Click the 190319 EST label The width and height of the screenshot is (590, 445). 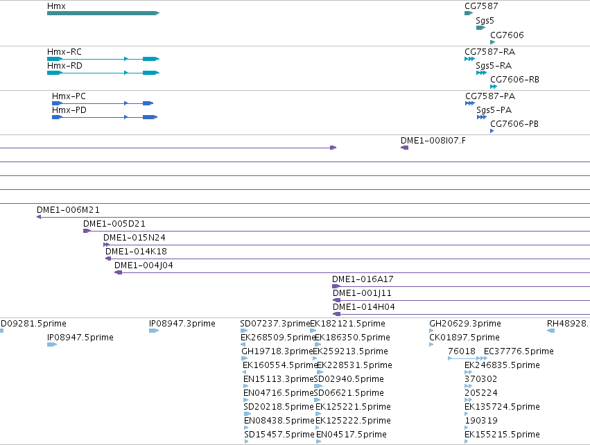(481, 421)
